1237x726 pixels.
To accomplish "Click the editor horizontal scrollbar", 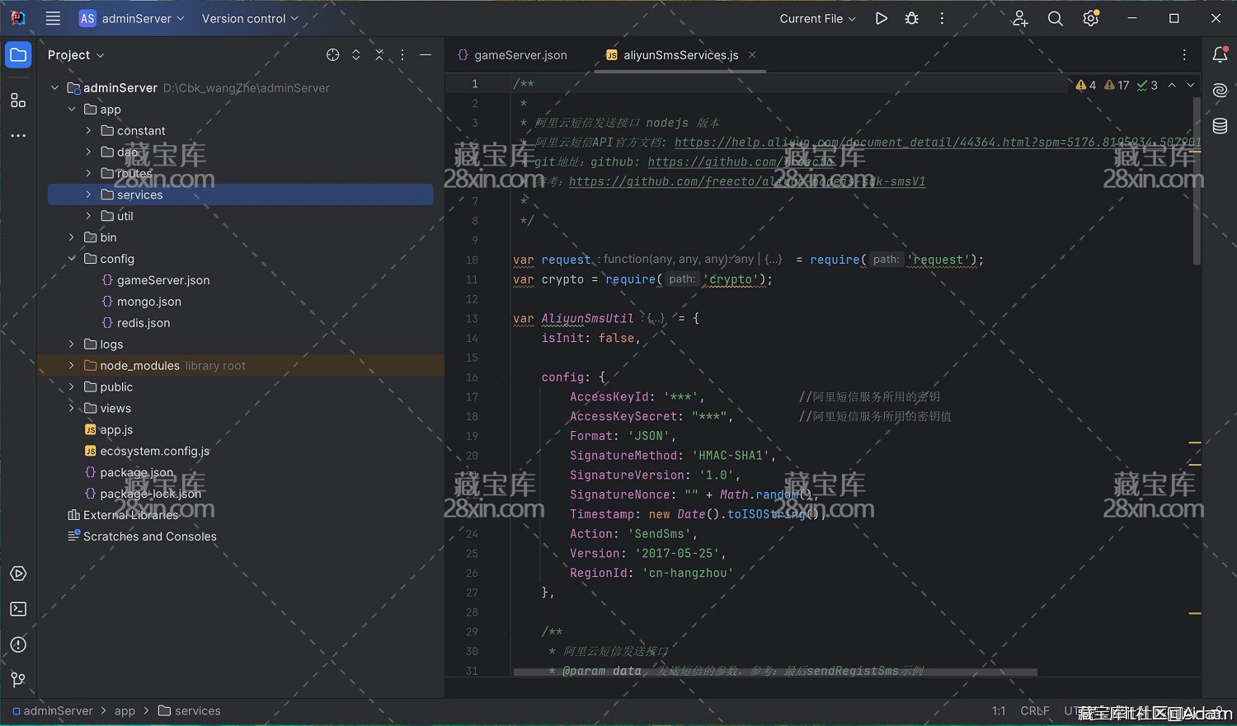I will point(774,672).
